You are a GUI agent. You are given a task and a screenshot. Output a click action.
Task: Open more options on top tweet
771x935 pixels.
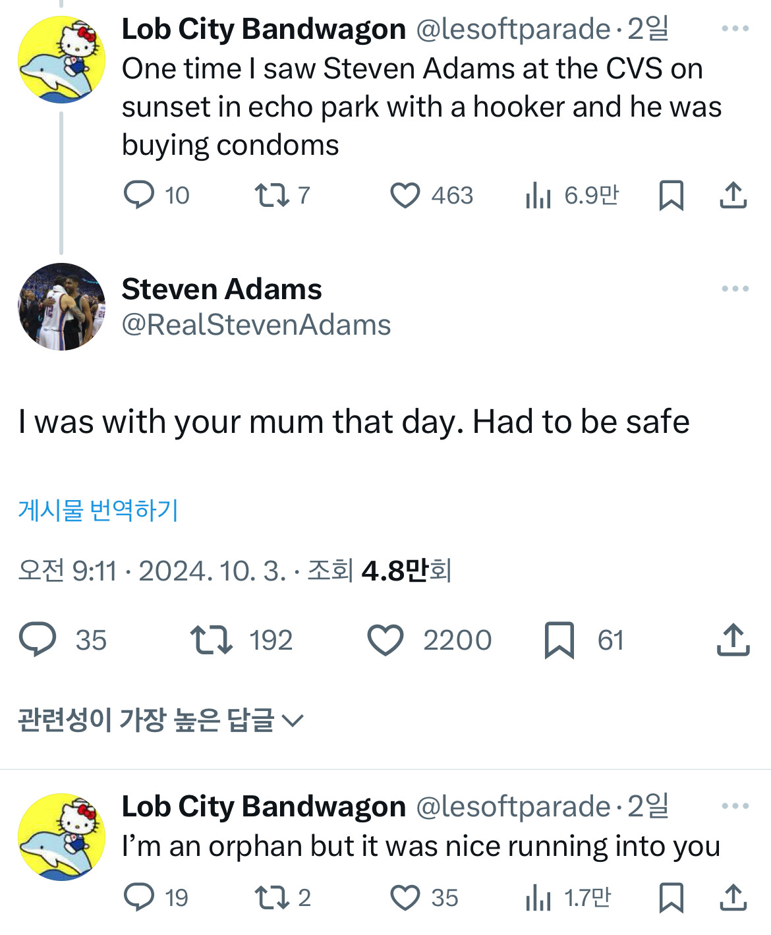[x=735, y=29]
